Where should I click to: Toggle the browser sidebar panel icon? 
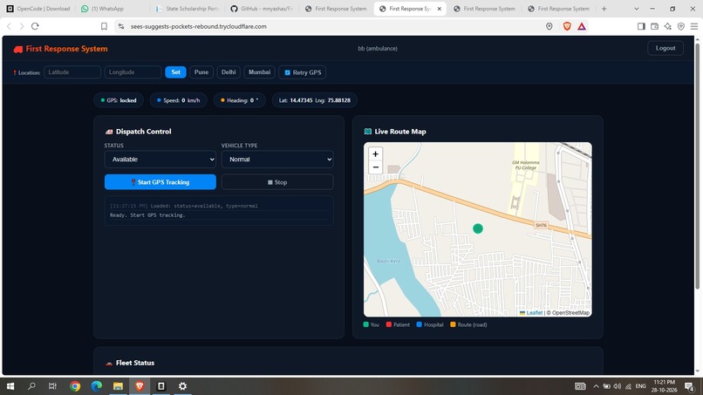click(641, 26)
